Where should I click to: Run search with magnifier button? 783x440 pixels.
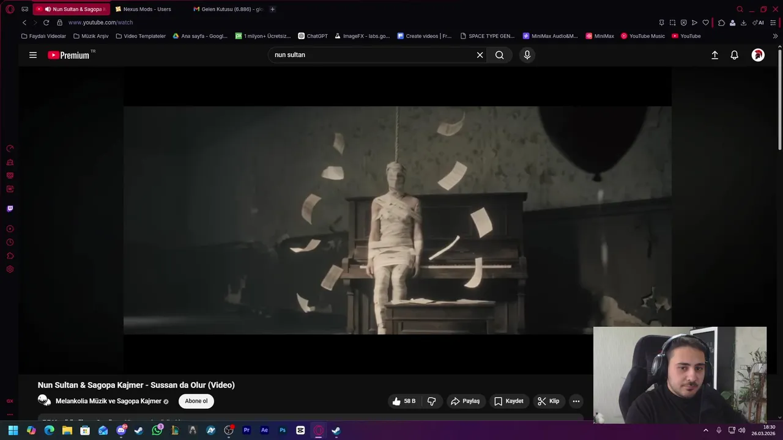pyautogui.click(x=500, y=55)
